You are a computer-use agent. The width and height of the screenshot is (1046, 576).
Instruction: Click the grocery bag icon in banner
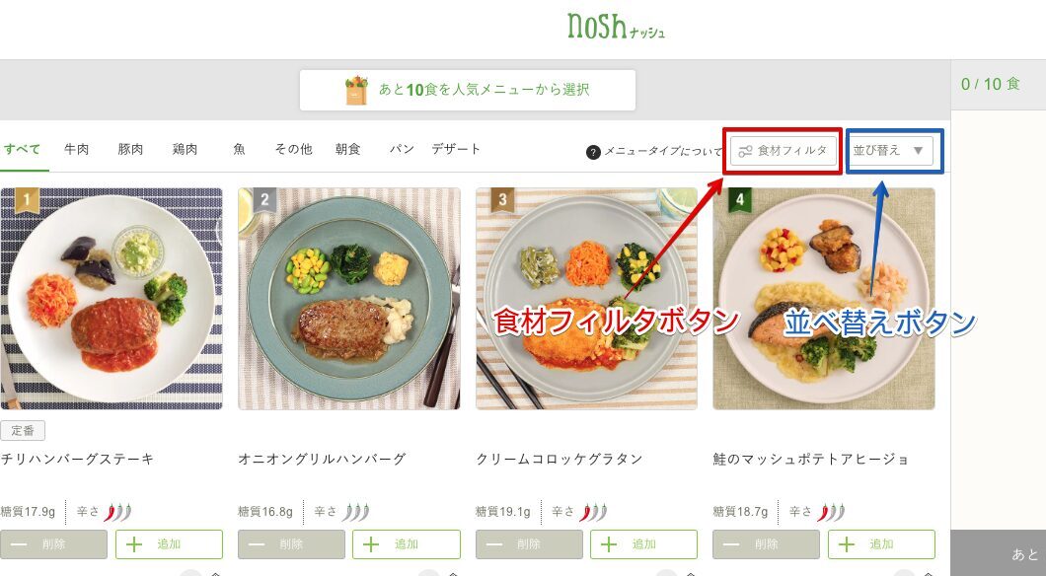tap(356, 90)
